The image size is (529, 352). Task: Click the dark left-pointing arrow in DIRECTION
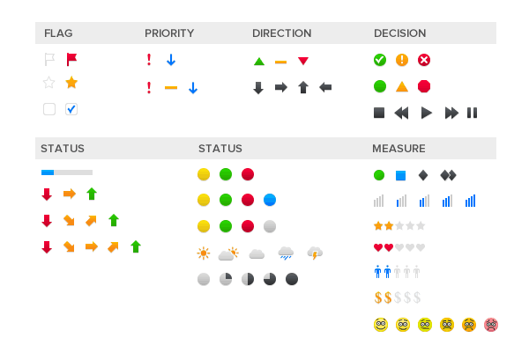[325, 87]
